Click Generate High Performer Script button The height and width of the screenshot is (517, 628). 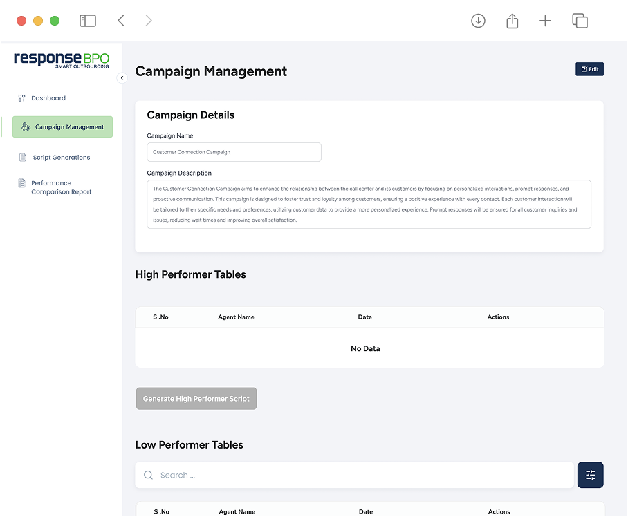point(196,399)
